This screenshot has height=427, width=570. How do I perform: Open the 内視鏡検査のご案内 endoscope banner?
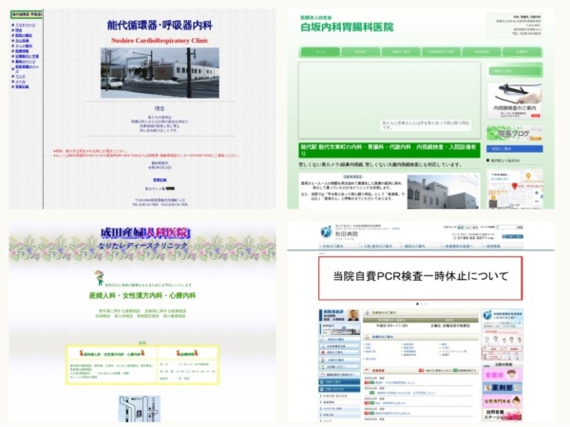[515, 101]
